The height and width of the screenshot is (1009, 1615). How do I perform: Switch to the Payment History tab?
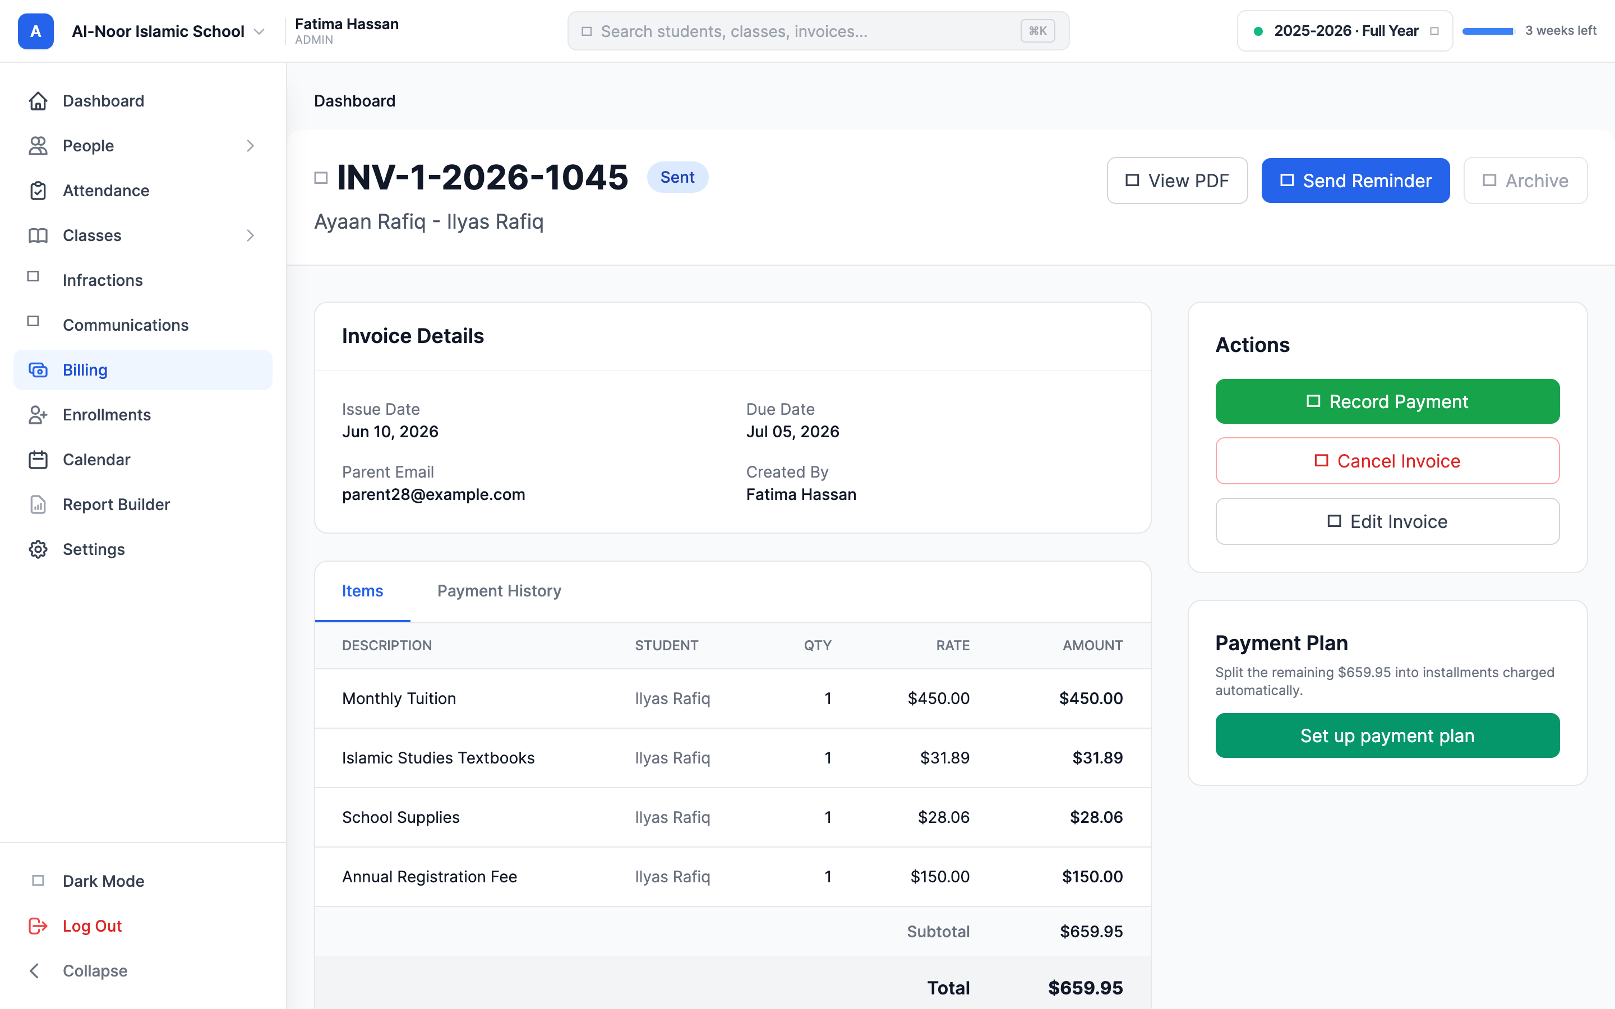coord(499,591)
